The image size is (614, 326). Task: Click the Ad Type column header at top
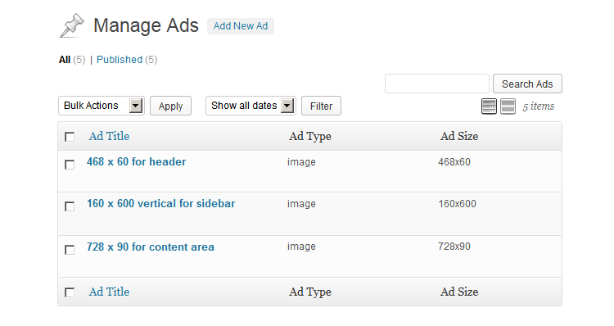click(310, 136)
